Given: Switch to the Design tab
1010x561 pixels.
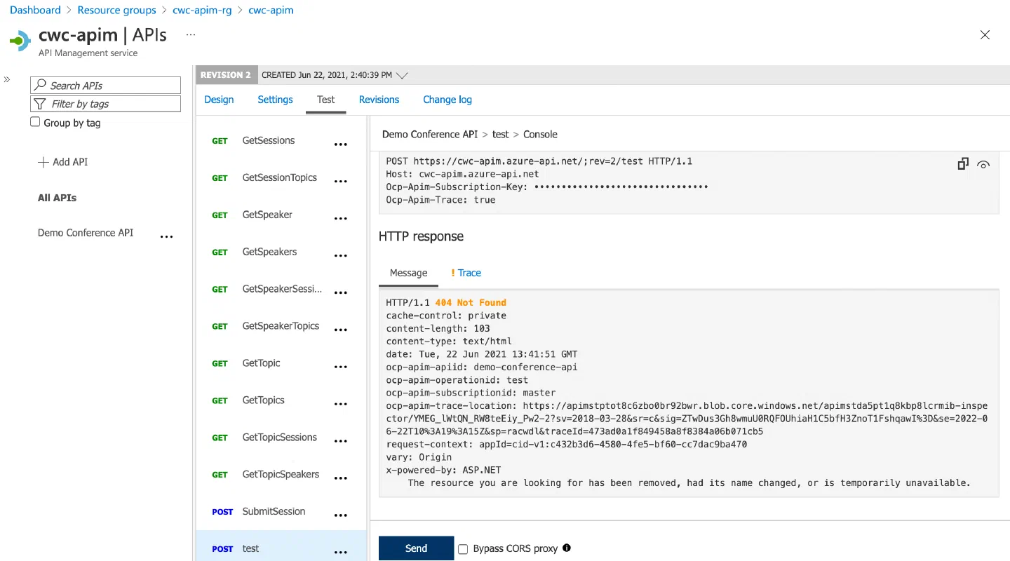Looking at the screenshot, I should pyautogui.click(x=219, y=100).
